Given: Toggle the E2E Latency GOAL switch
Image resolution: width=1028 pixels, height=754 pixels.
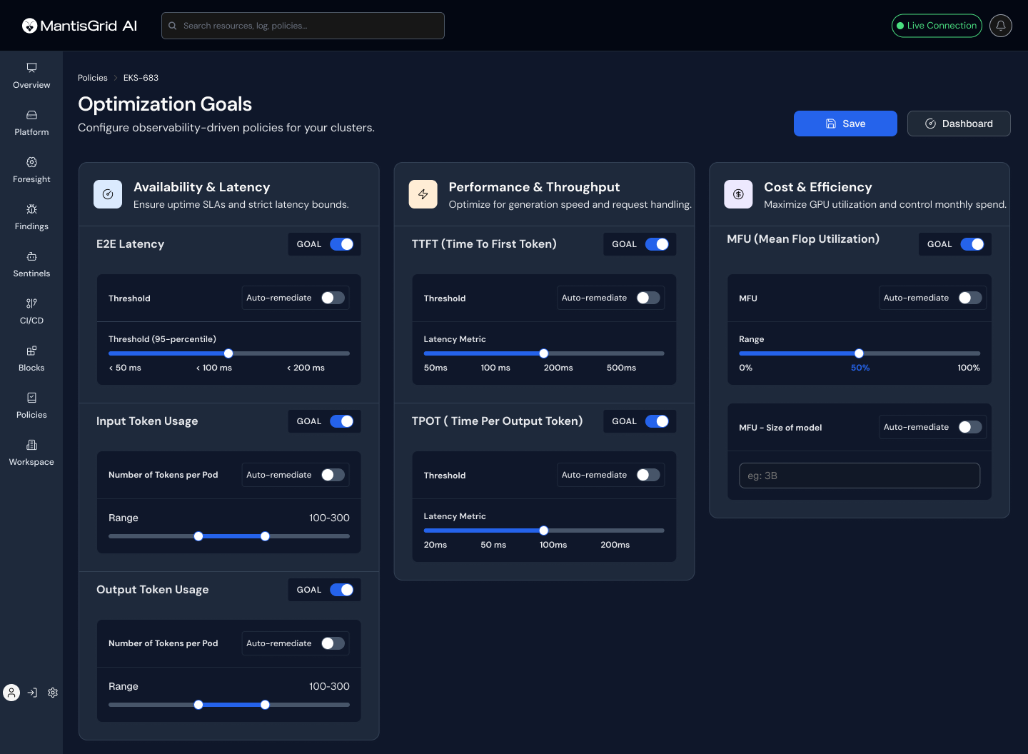Looking at the screenshot, I should pos(342,244).
